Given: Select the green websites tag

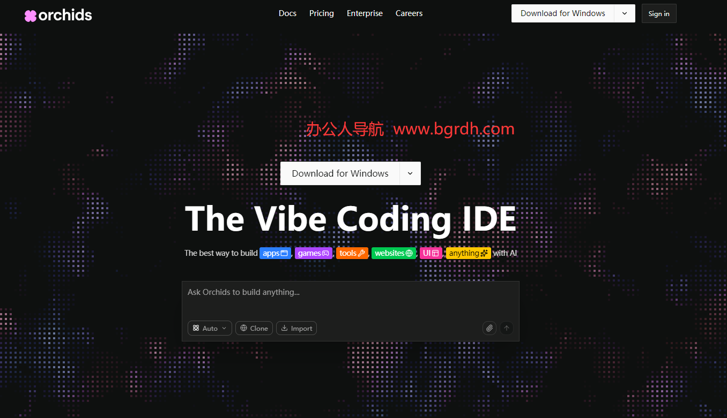Looking at the screenshot, I should pyautogui.click(x=394, y=253).
